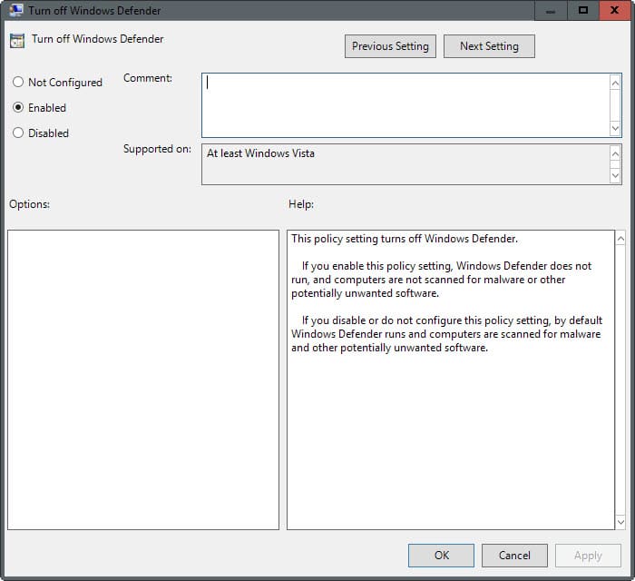Click the Previous Setting button
The width and height of the screenshot is (635, 581).
click(x=390, y=46)
